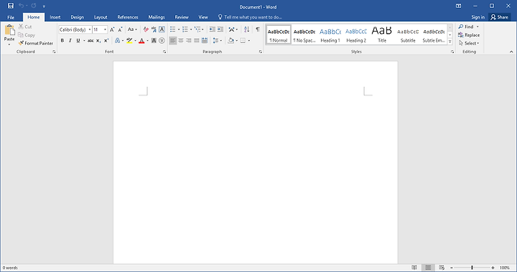Apply the Heading 1 style
This screenshot has height=272, width=517.
click(x=330, y=34)
